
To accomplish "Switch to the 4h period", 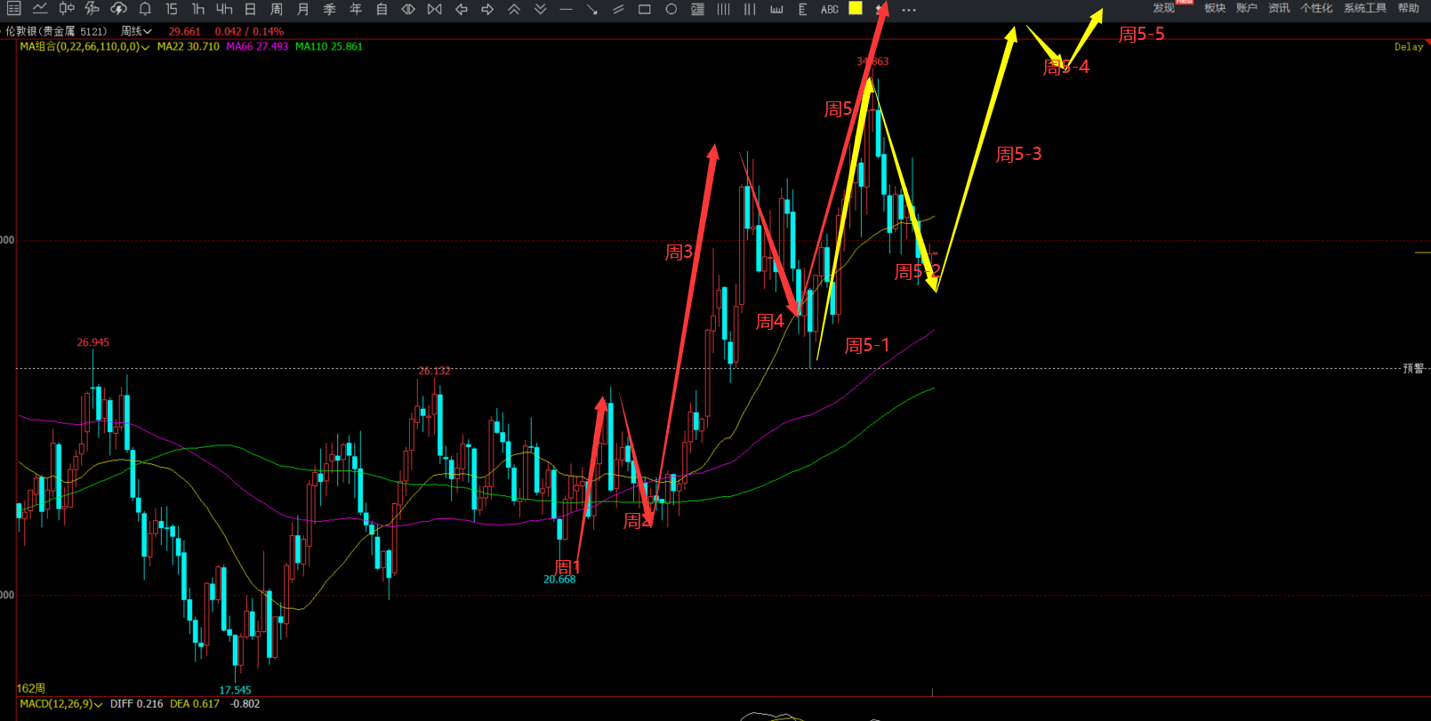I will coord(224,9).
